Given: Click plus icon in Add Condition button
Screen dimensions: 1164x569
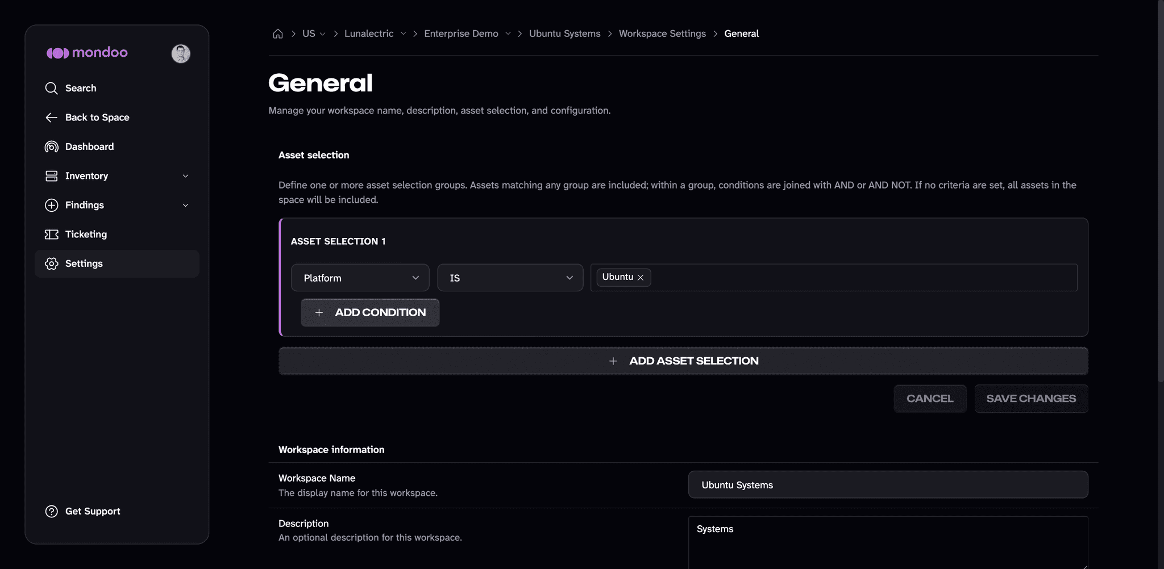Looking at the screenshot, I should tap(319, 313).
